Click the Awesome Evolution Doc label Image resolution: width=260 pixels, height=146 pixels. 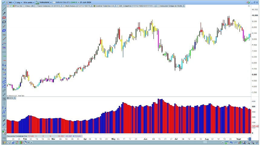[x=17, y=136]
